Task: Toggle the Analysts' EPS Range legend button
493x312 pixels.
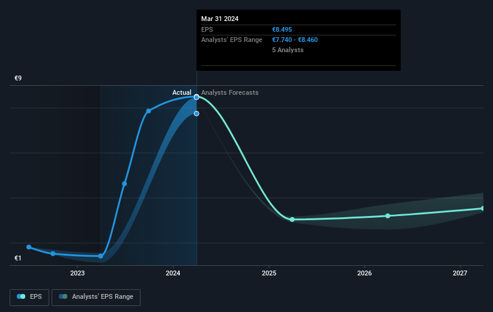Action: (96, 297)
